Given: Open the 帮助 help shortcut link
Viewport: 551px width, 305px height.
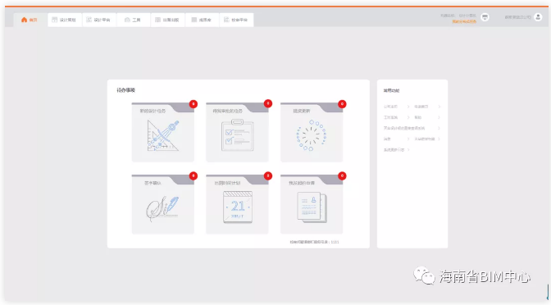Looking at the screenshot, I should 418,117.
